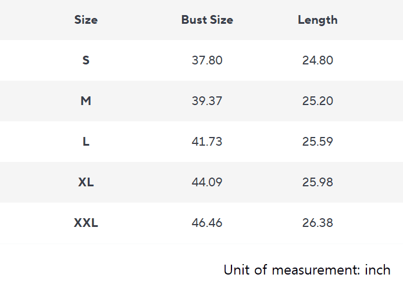Click length value 26.38
This screenshot has width=403, height=296.
(318, 223)
